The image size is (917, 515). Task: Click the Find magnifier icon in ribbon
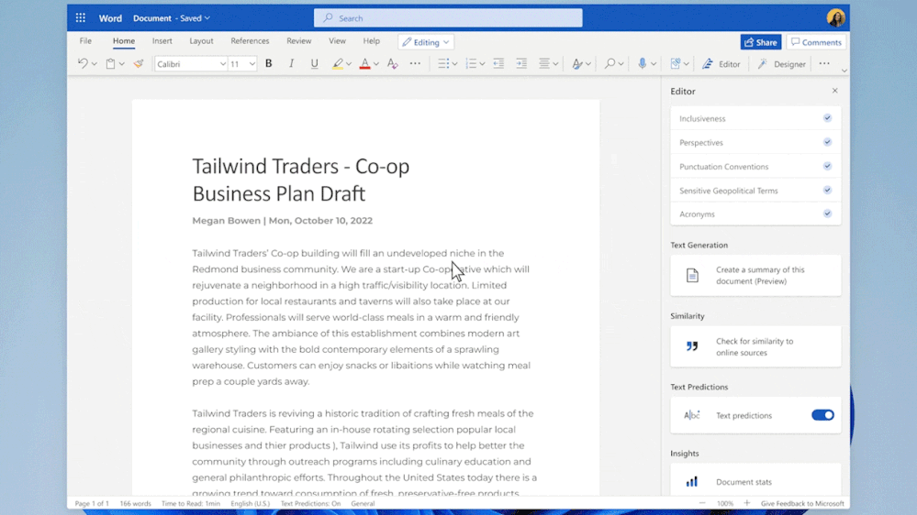pos(609,63)
